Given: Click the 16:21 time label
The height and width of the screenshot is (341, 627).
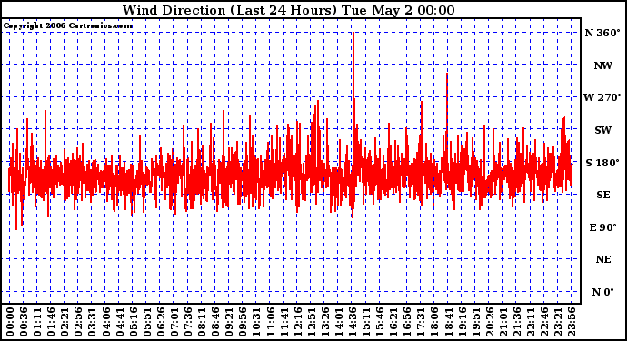Looking at the screenshot, I should (393, 322).
